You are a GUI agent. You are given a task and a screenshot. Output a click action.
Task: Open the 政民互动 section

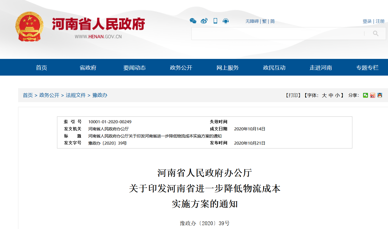(274, 68)
